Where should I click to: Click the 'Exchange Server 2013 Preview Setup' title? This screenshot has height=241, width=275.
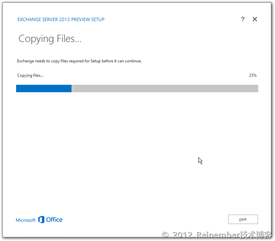[x=61, y=19]
